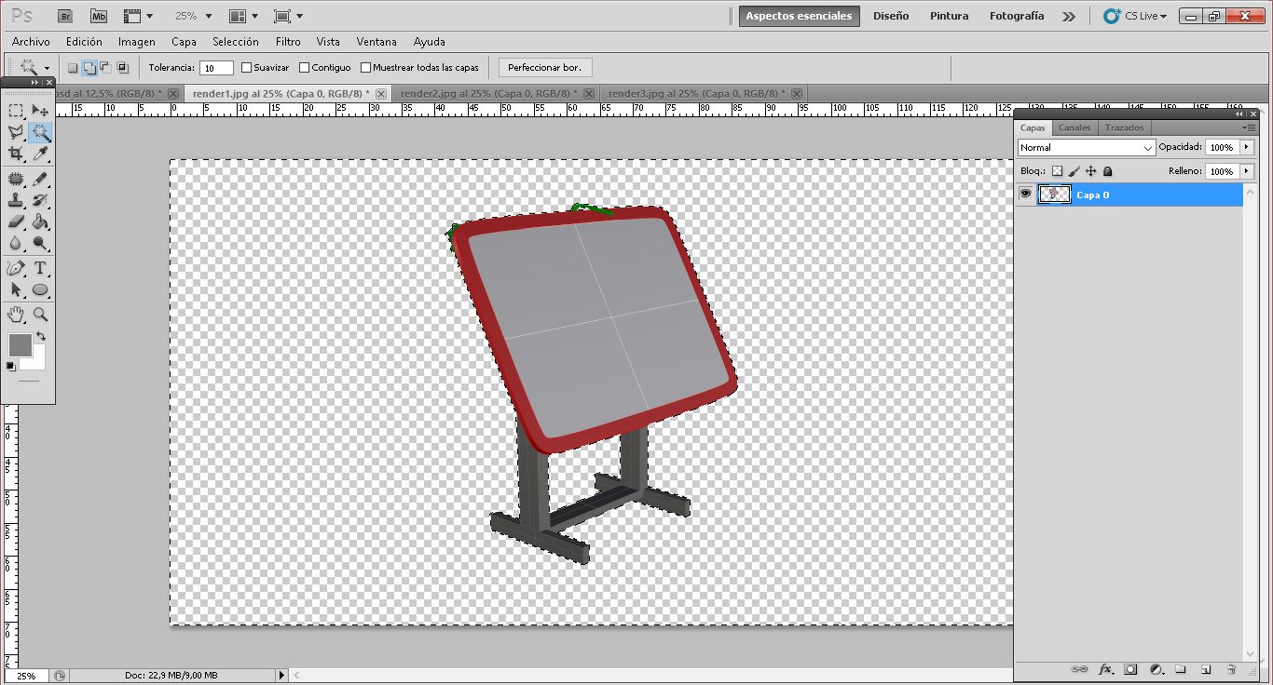This screenshot has height=685, width=1273.
Task: Choose Intersect with Selection mode
Action: click(x=122, y=68)
